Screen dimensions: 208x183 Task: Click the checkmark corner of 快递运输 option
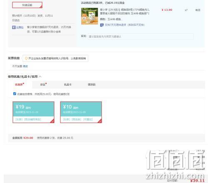41,7
